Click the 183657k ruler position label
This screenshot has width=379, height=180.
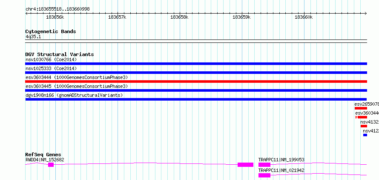click(117, 17)
